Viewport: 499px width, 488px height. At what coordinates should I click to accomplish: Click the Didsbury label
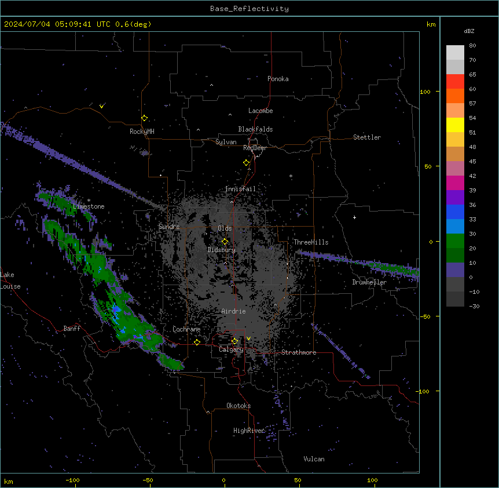pyautogui.click(x=222, y=250)
